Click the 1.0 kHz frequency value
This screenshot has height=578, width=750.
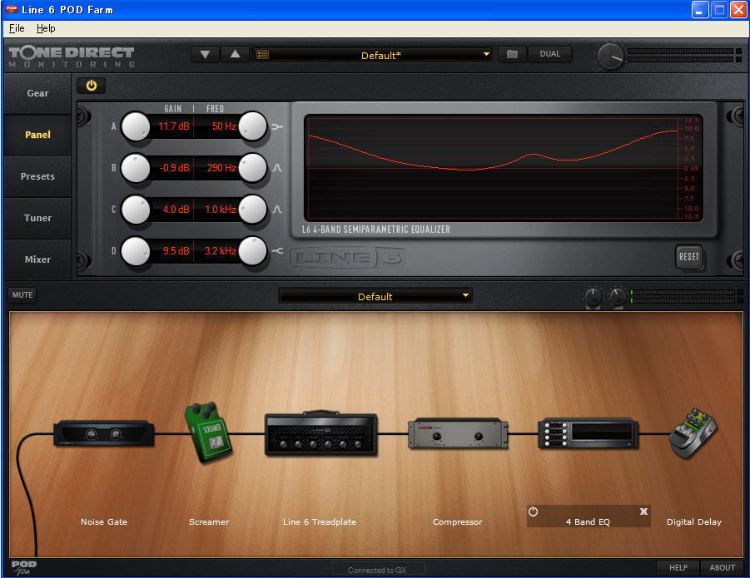click(221, 210)
